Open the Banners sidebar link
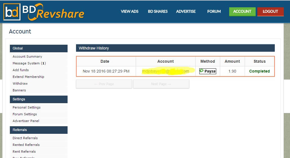This screenshot has height=158, width=290. pos(19,90)
